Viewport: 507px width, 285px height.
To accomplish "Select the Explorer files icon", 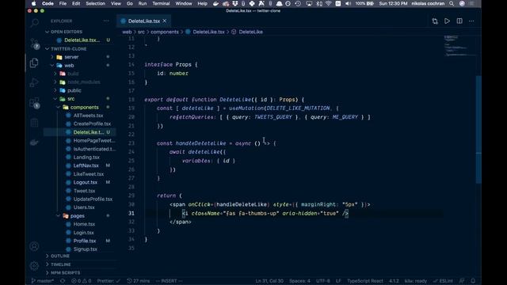I will [x=34, y=63].
